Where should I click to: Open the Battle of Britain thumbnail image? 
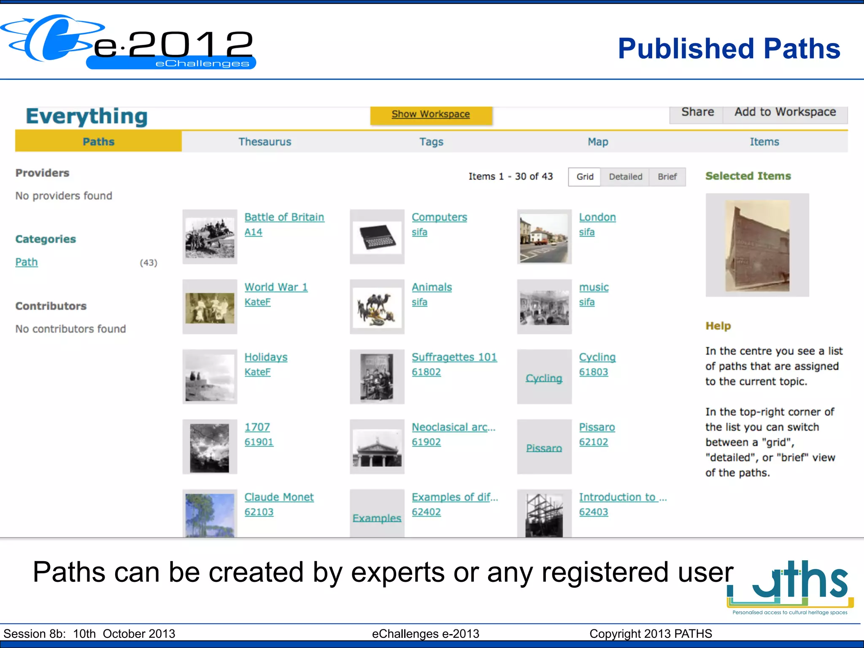pyautogui.click(x=210, y=237)
